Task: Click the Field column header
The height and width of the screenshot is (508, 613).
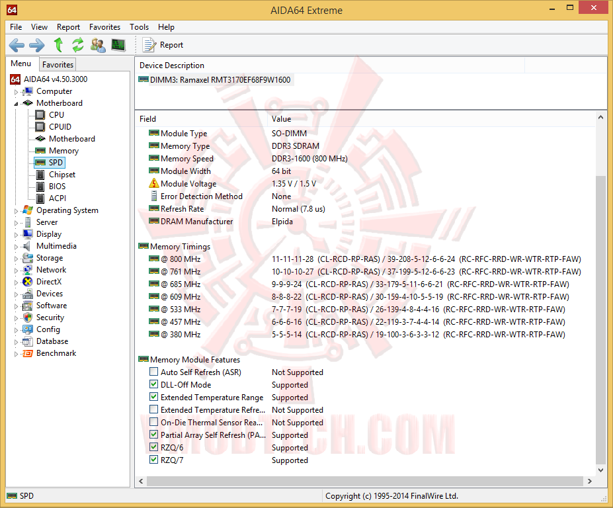Action: click(x=202, y=119)
